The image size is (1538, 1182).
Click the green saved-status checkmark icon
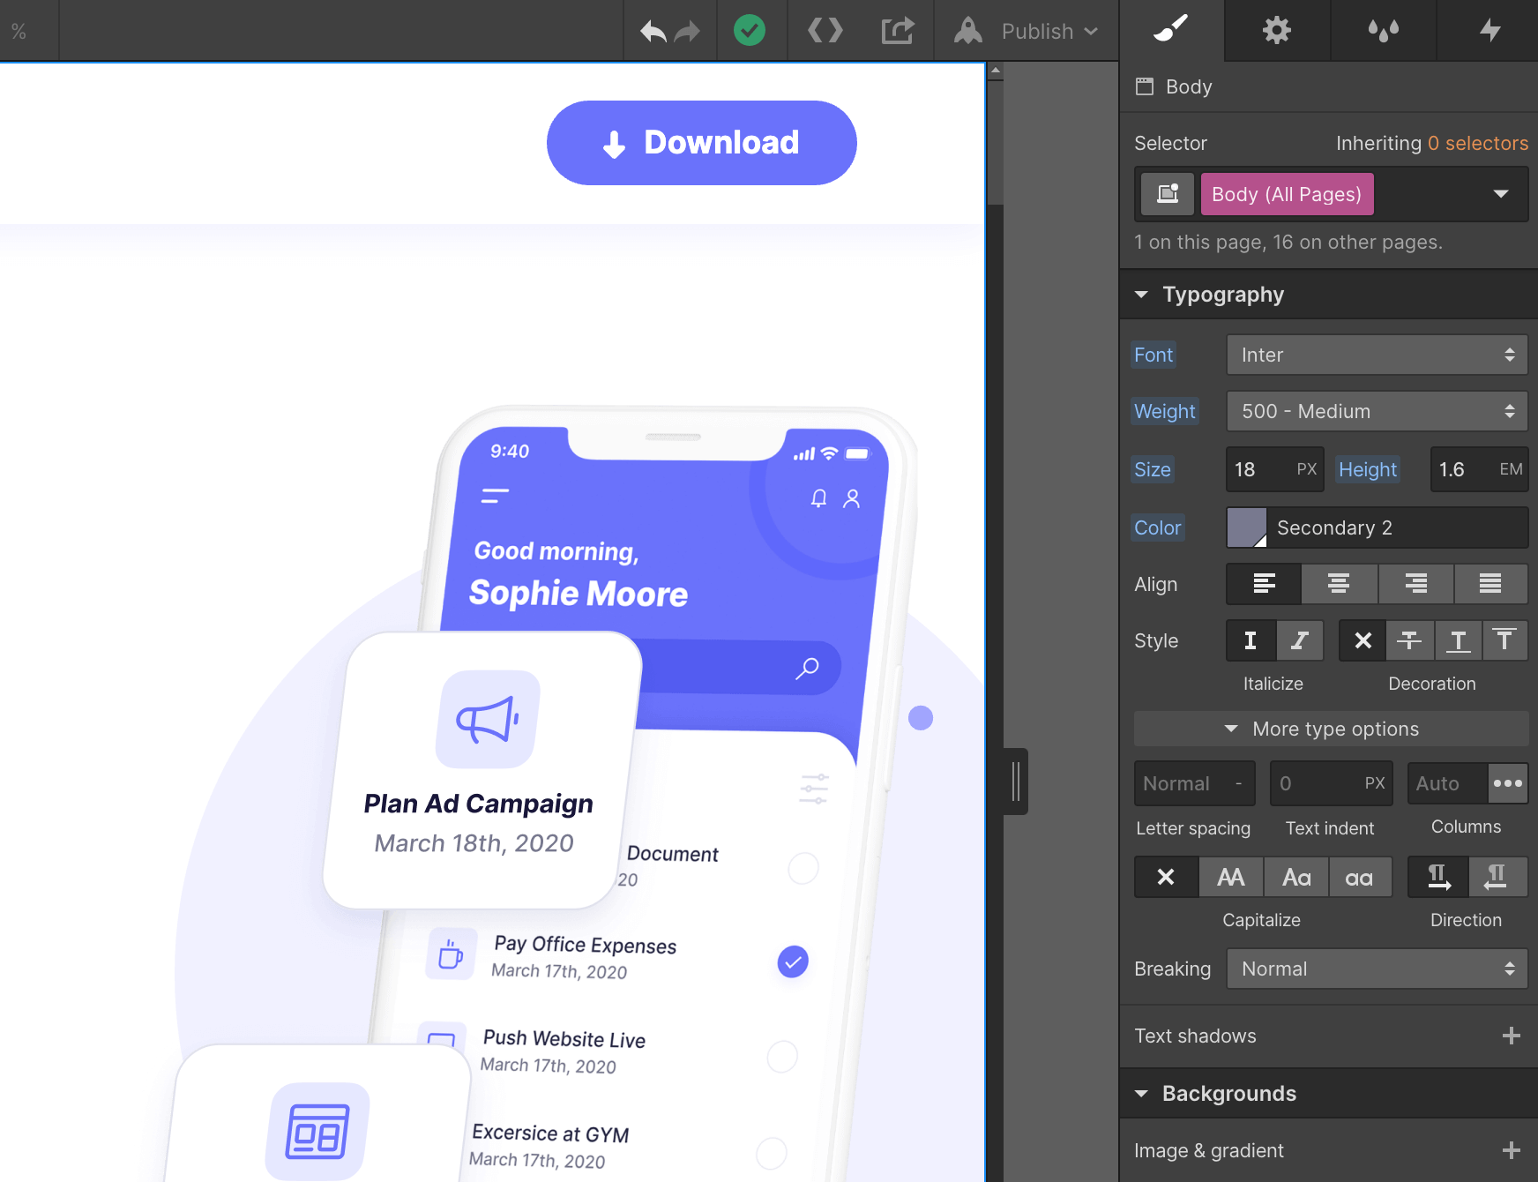pyautogui.click(x=750, y=30)
